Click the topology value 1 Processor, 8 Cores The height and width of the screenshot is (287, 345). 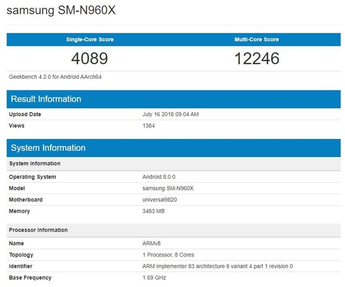[x=168, y=255]
